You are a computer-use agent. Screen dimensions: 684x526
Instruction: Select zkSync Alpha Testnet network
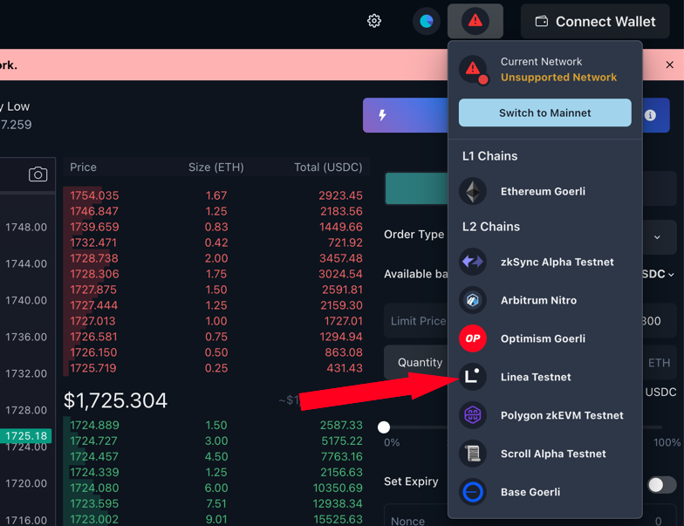tap(544, 262)
